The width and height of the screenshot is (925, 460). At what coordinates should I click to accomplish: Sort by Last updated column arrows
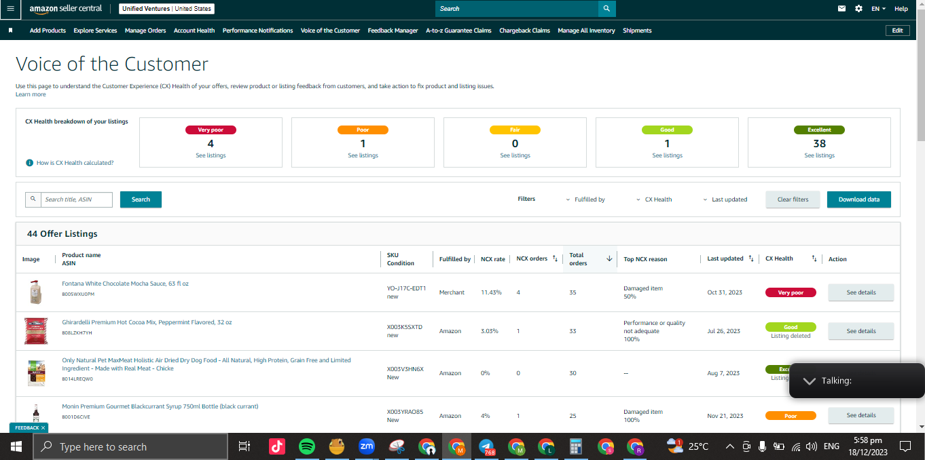(x=750, y=258)
